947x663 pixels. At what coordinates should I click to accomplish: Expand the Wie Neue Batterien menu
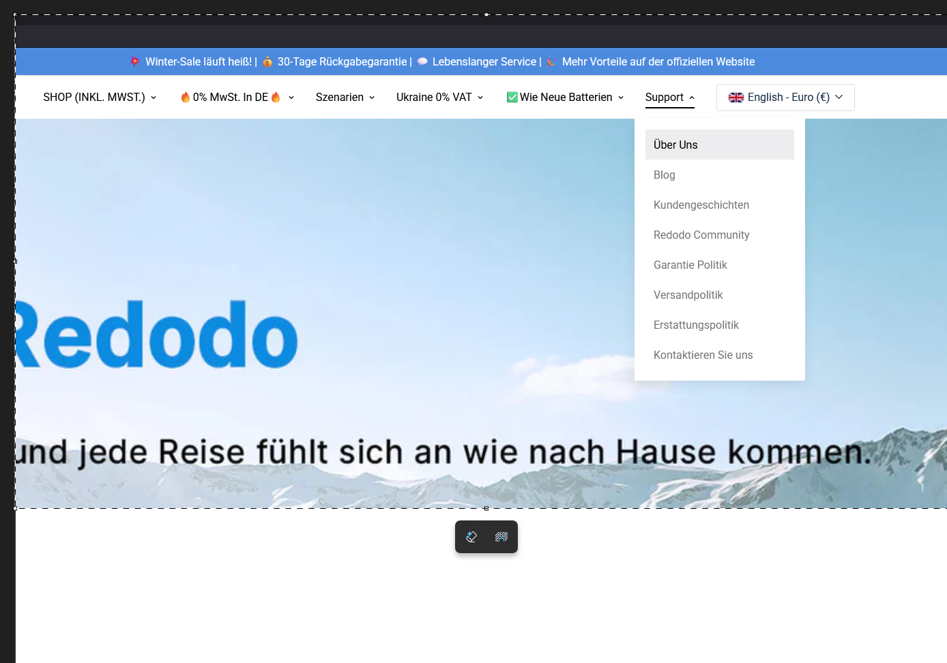566,97
